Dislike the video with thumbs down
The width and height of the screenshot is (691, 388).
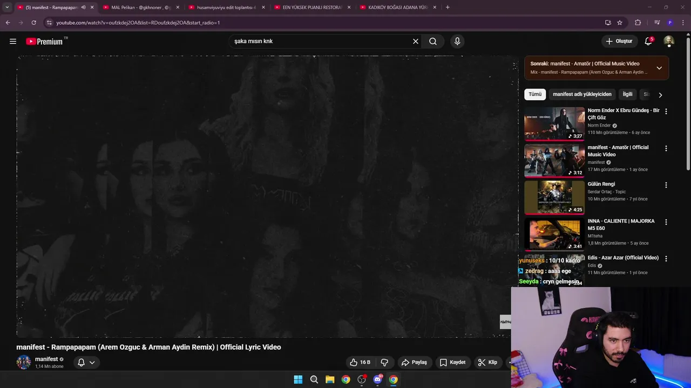pos(385,362)
